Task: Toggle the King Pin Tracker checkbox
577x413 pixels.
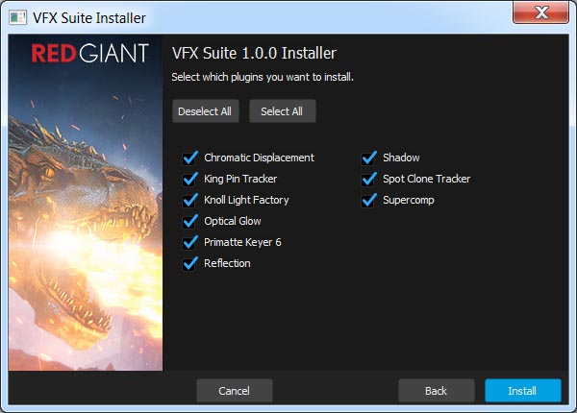Action: point(190,179)
